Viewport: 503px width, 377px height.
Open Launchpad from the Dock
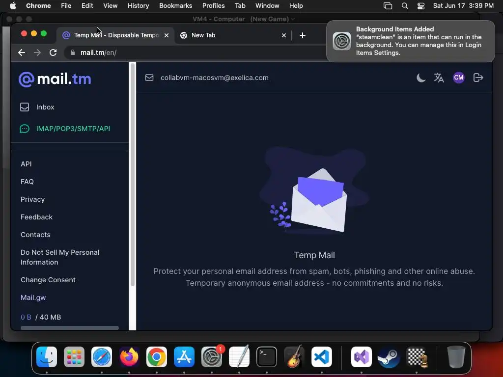(74, 357)
